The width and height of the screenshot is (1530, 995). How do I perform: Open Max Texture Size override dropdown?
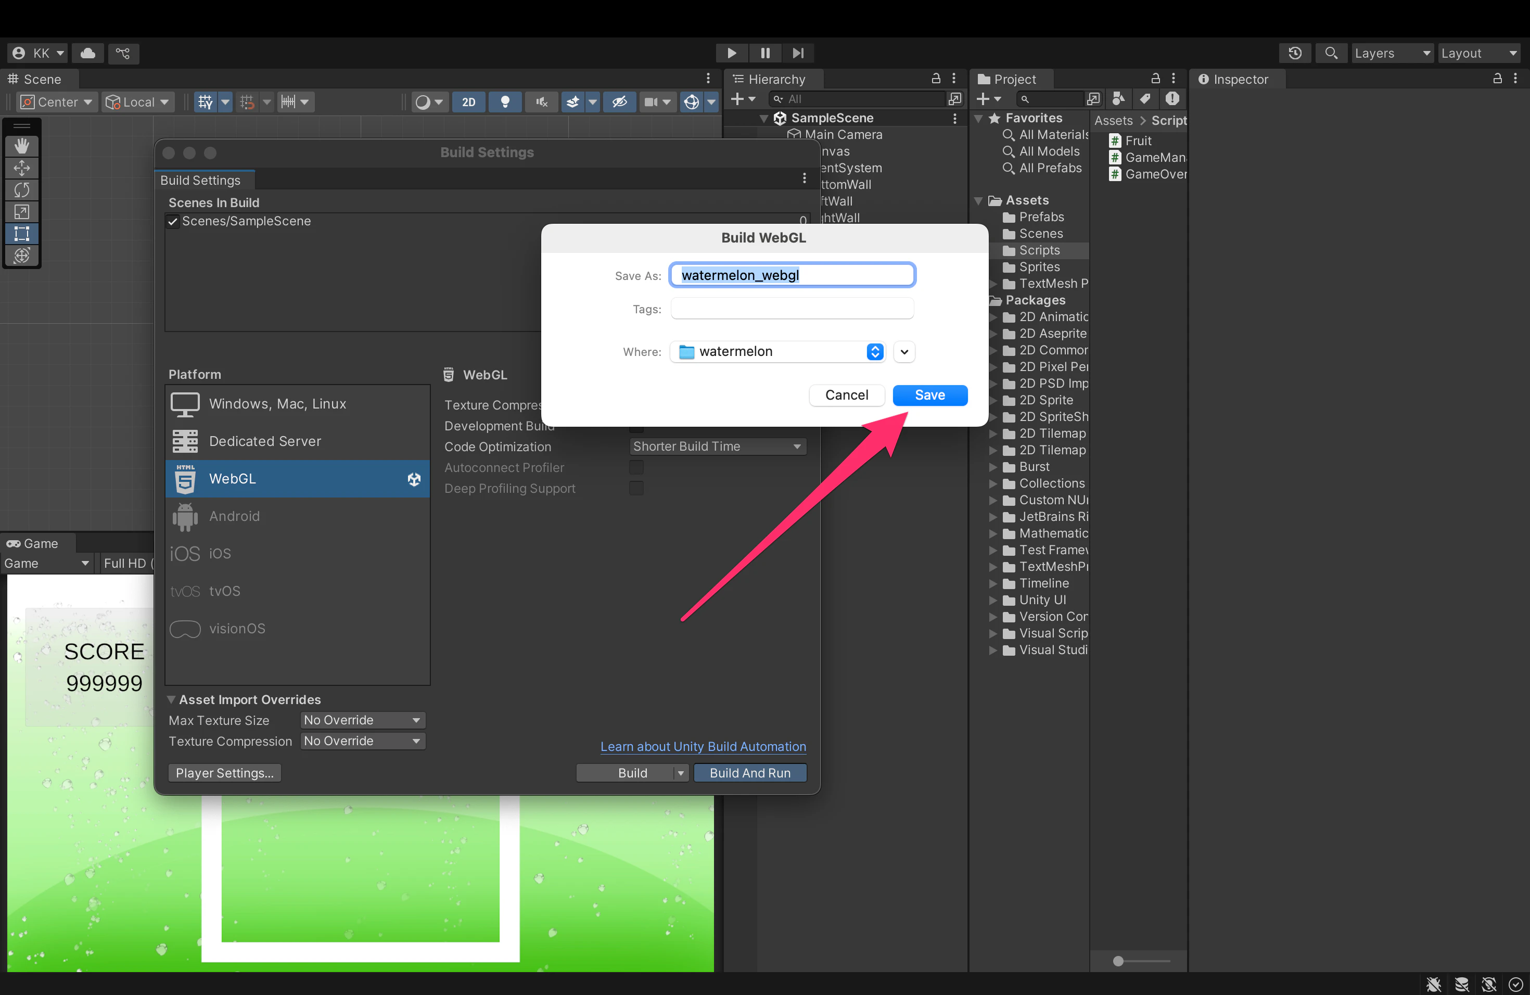pyautogui.click(x=363, y=720)
